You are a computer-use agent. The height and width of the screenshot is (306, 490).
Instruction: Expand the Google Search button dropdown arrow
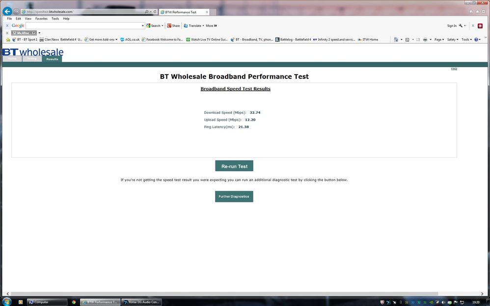[x=163, y=25]
